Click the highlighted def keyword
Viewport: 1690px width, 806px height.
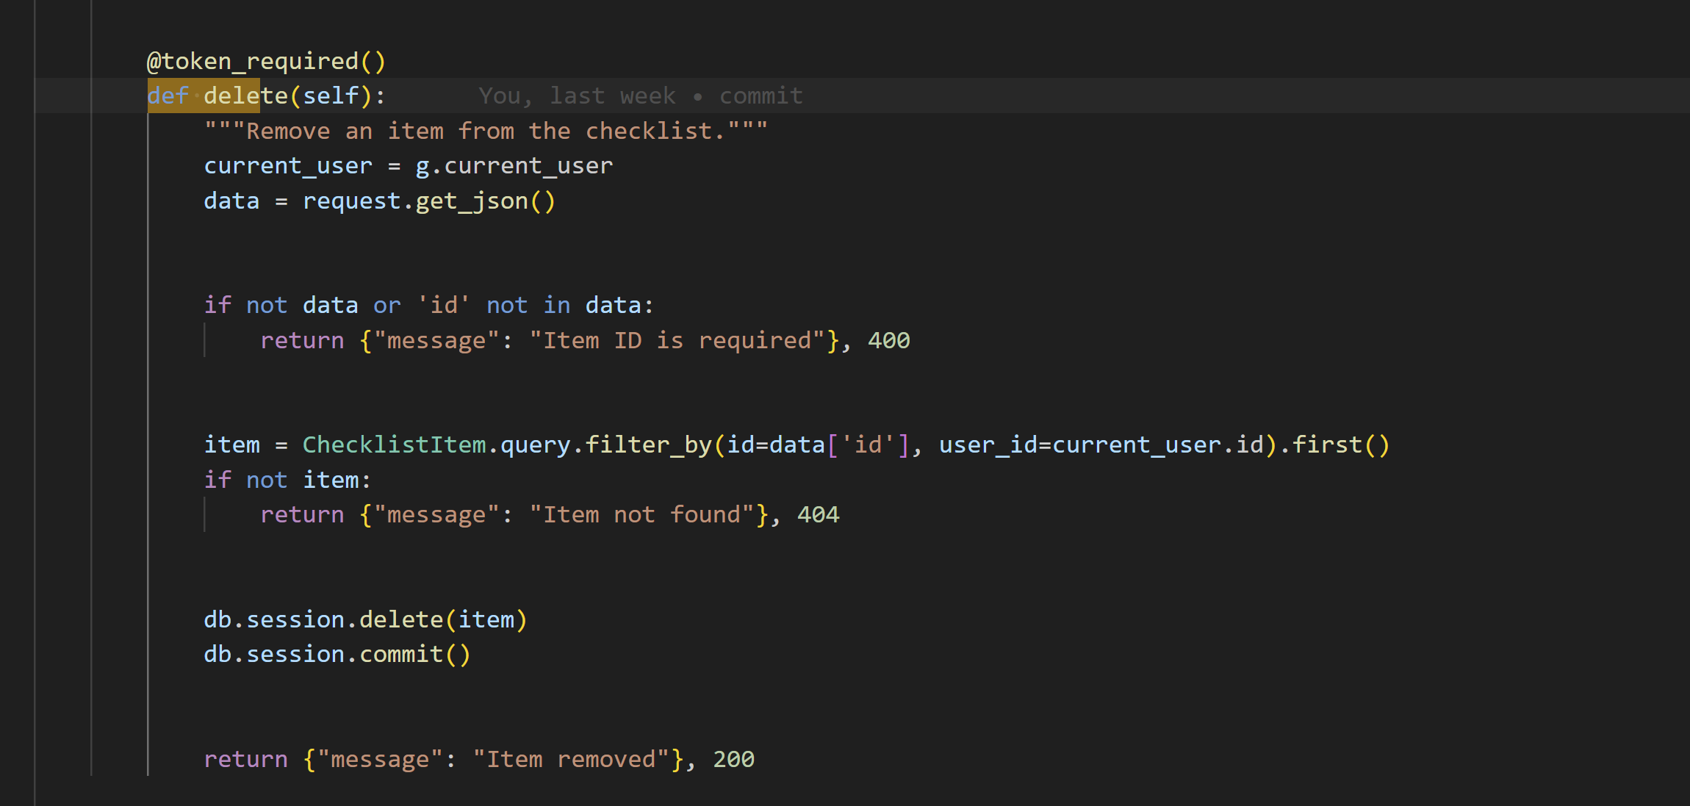pyautogui.click(x=168, y=96)
